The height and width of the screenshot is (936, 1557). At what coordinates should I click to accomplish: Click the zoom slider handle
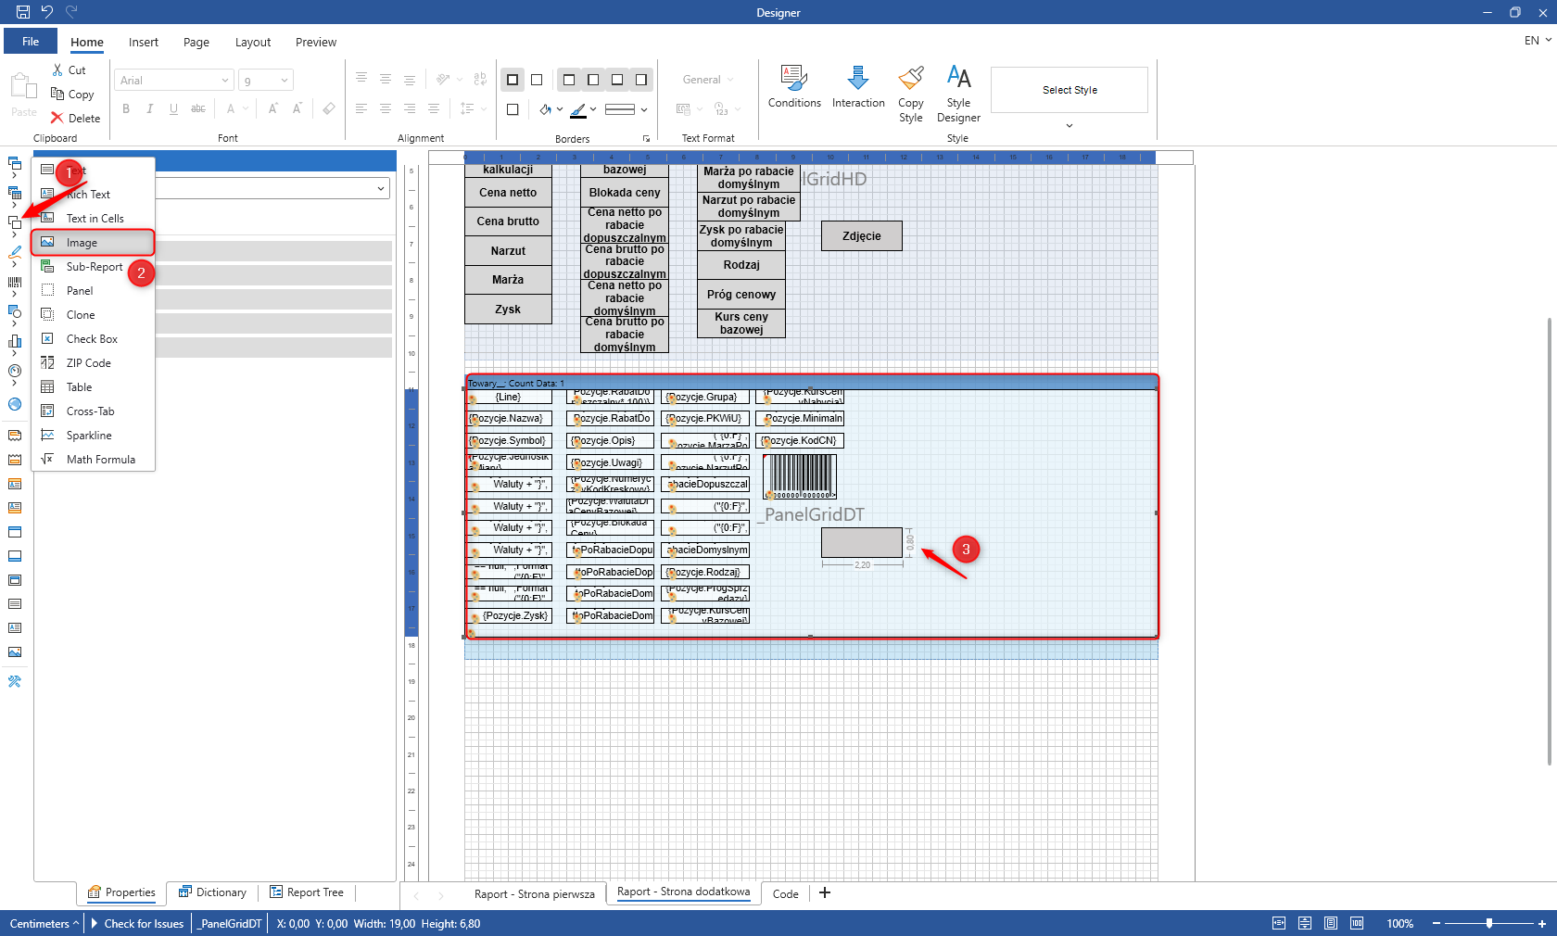point(1489,923)
